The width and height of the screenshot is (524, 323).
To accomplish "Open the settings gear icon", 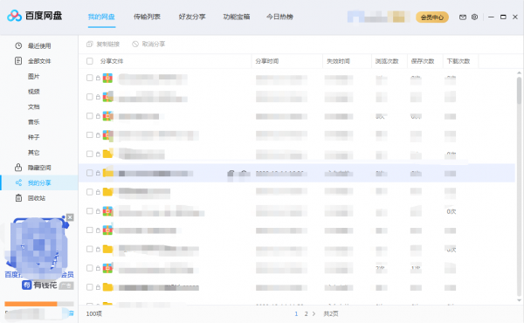I will (474, 17).
